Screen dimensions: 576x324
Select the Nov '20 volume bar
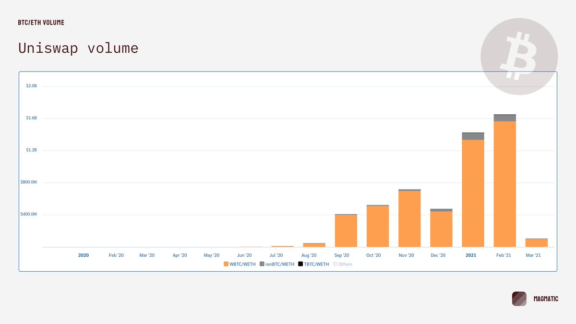click(x=409, y=218)
